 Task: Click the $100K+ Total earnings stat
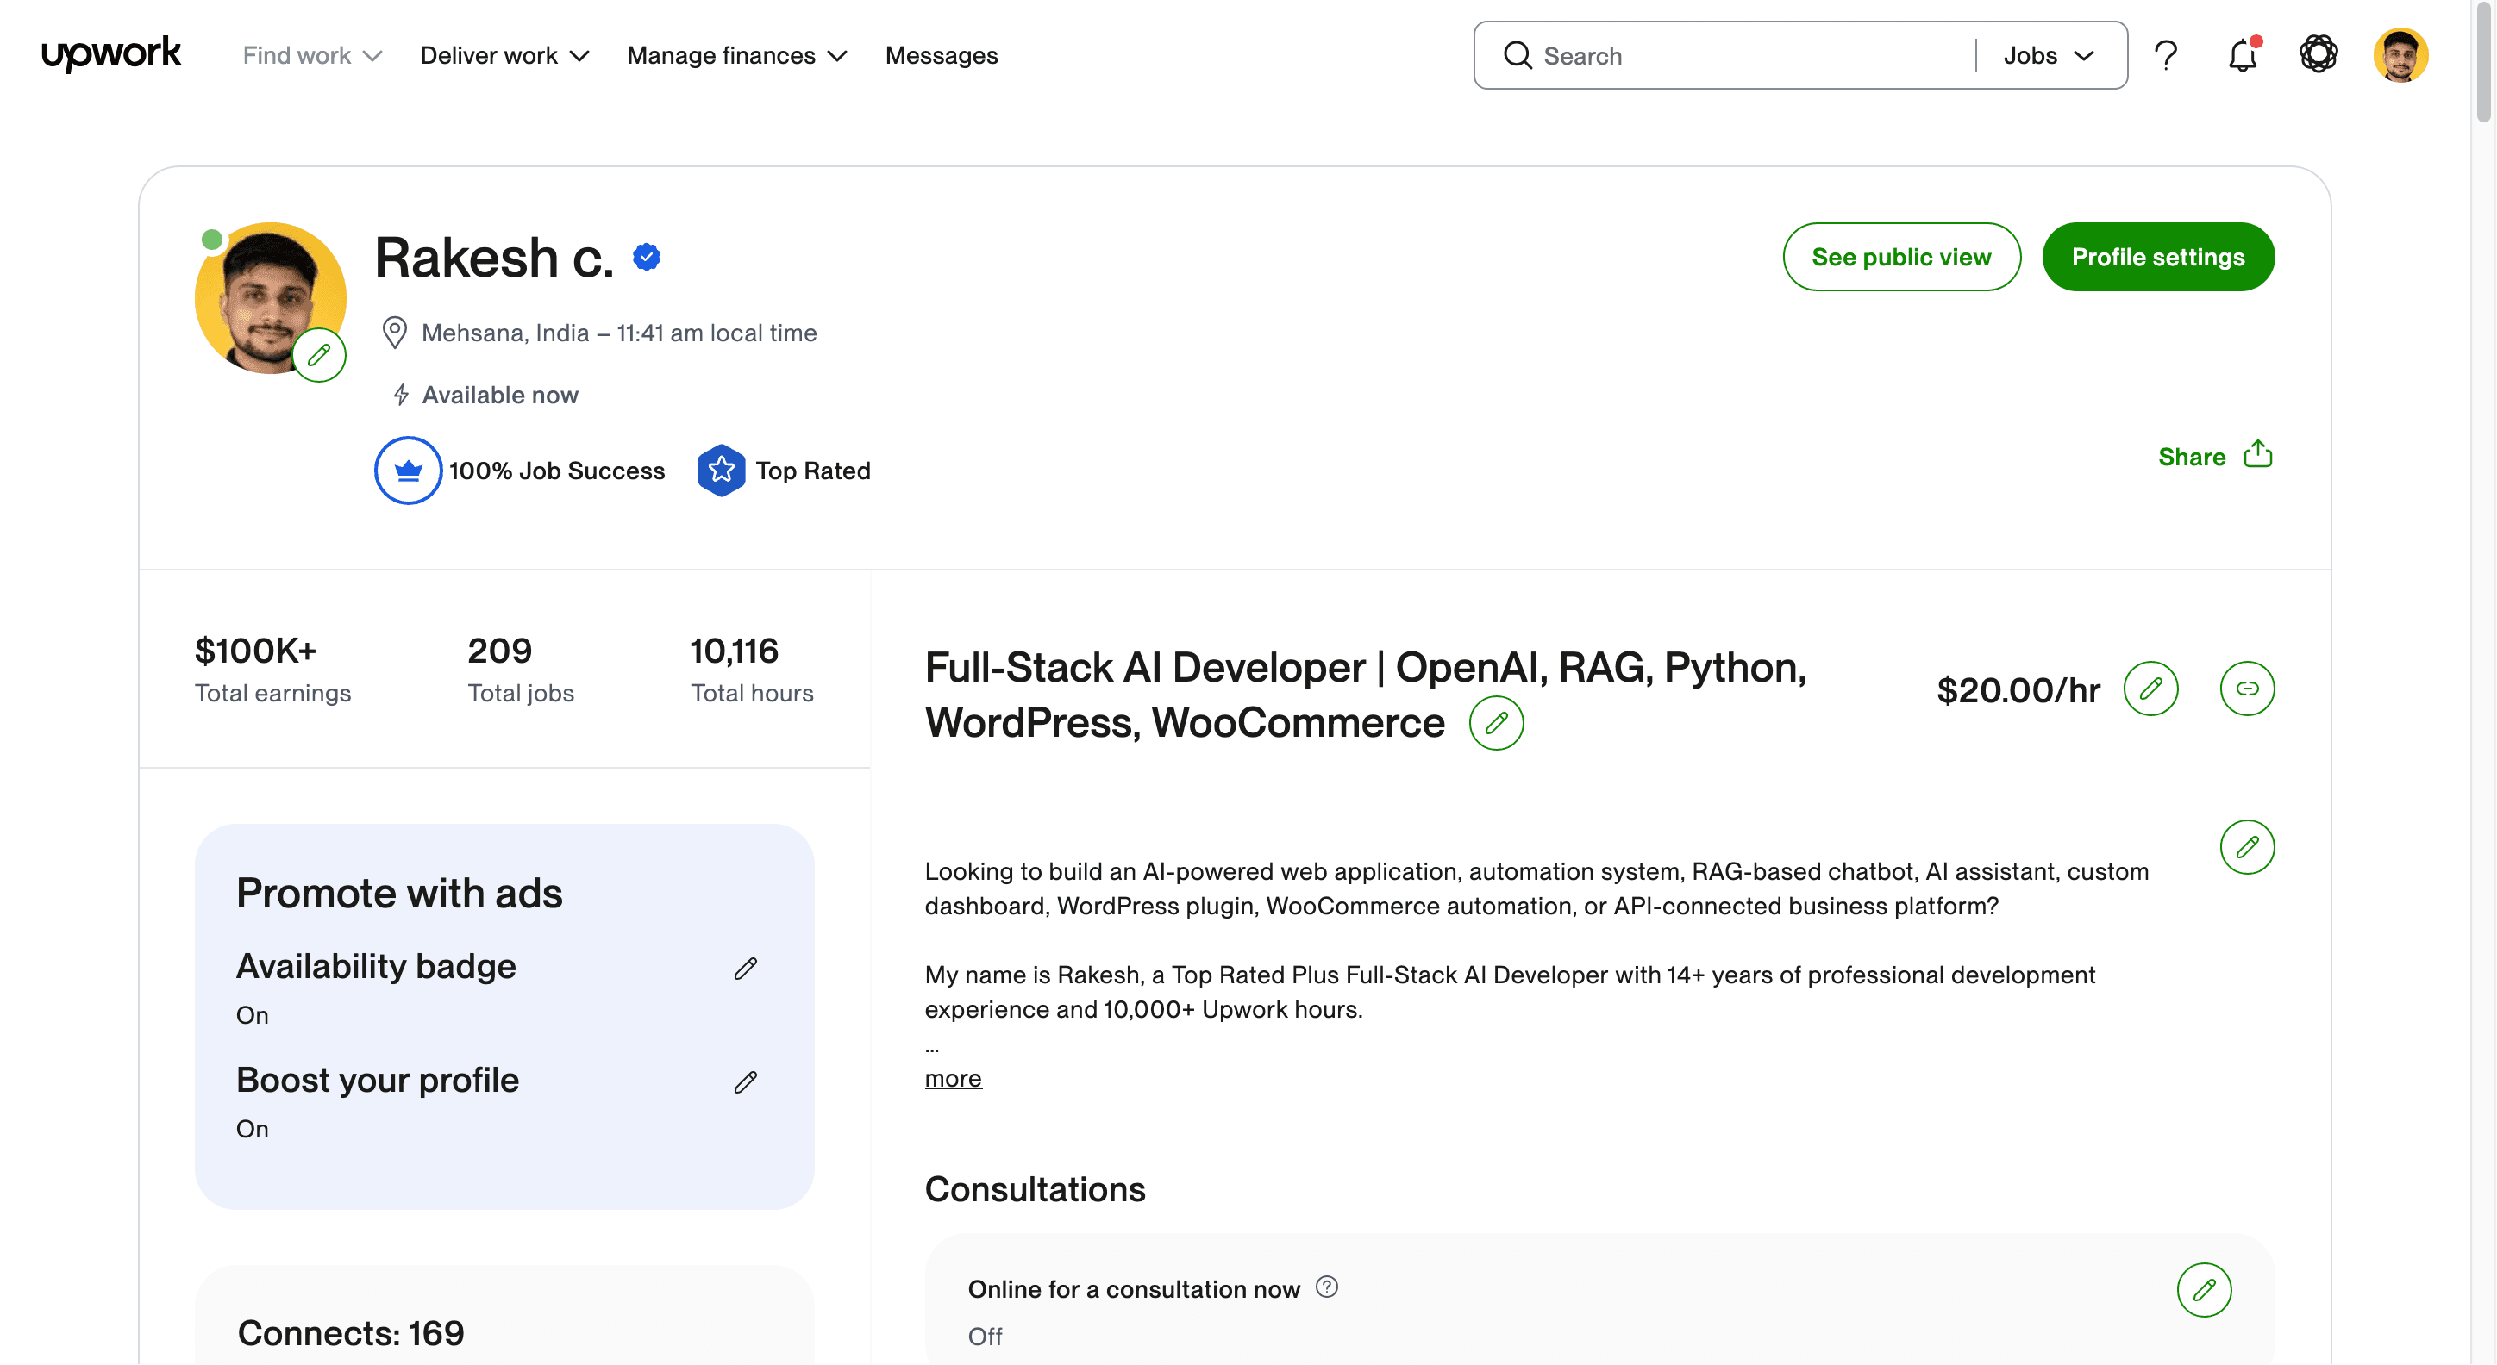[x=272, y=669]
